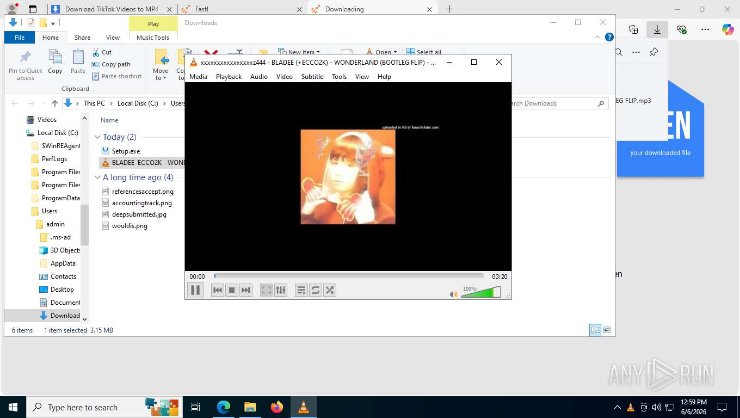Toggle VLC elapsed time display

tap(197, 276)
